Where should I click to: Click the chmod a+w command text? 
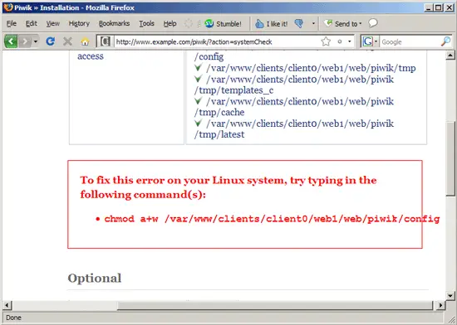click(272, 219)
